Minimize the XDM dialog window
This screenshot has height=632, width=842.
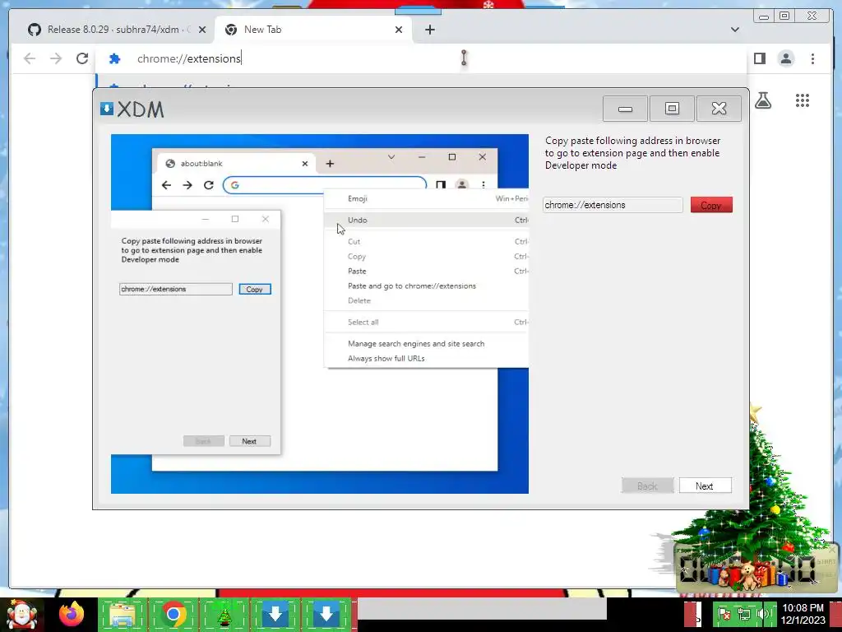(x=625, y=109)
